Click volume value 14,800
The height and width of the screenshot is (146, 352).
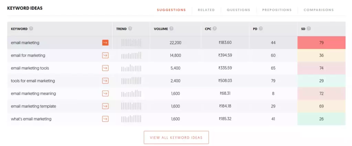(x=176, y=55)
